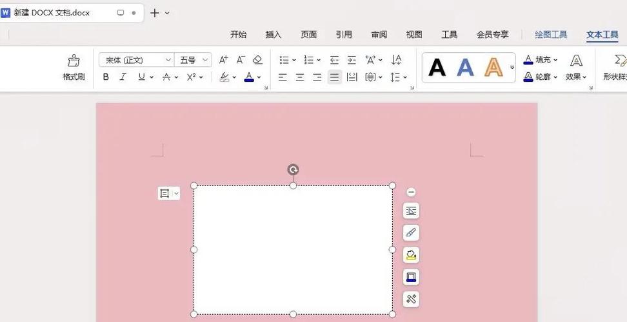Image resolution: width=627 pixels, height=322 pixels.
Task: Open paragraph dialog launcher arrow
Action: (412, 88)
